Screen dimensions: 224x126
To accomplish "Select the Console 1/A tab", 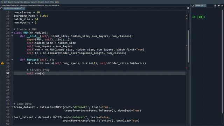I will click(200, 6).
